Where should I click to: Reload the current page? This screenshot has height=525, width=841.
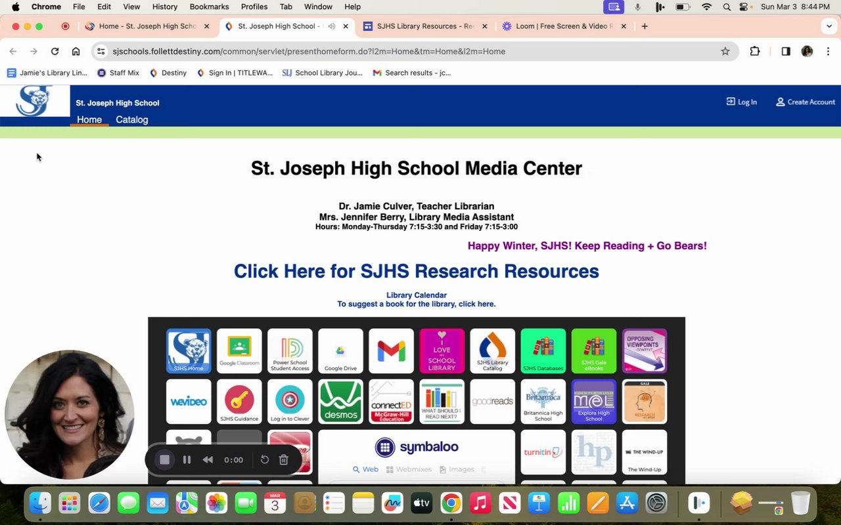point(55,51)
